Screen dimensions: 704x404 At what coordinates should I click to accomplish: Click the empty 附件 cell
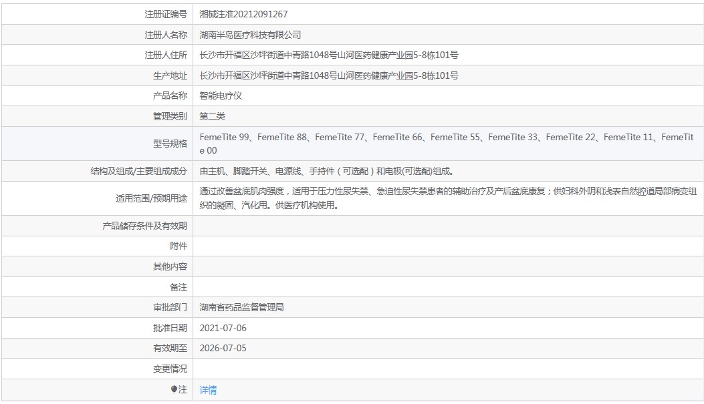[448, 246]
